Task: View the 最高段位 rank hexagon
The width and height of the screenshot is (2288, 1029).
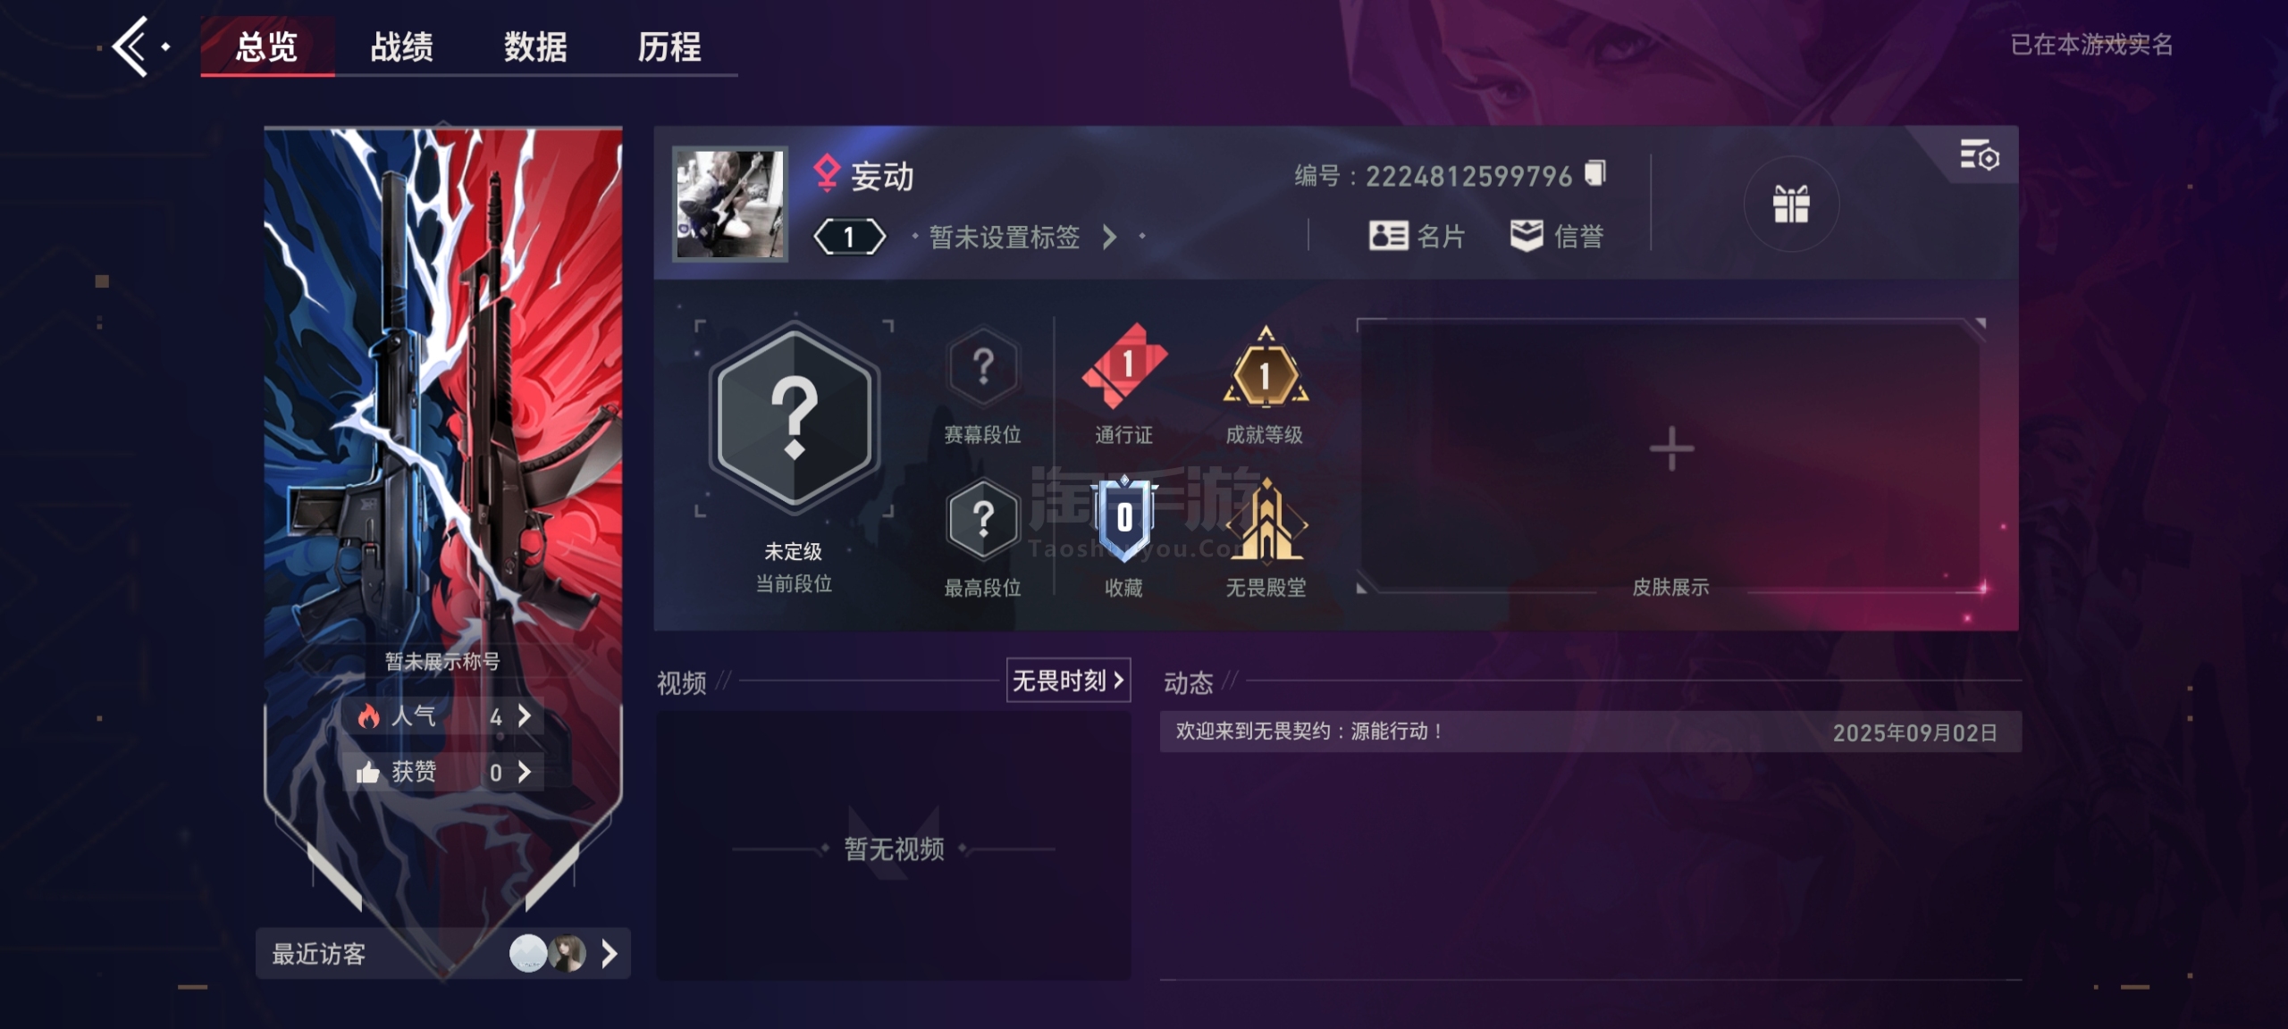Action: tap(983, 520)
